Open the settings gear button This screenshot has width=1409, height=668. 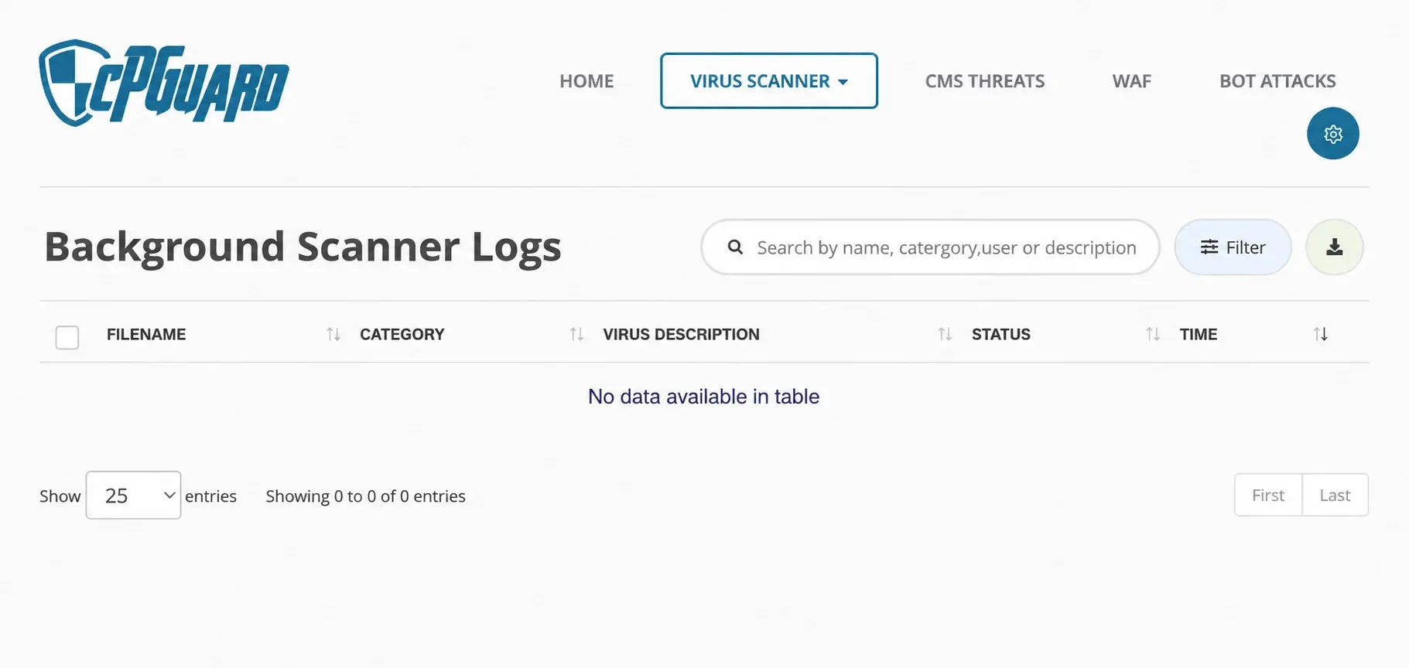1332,134
